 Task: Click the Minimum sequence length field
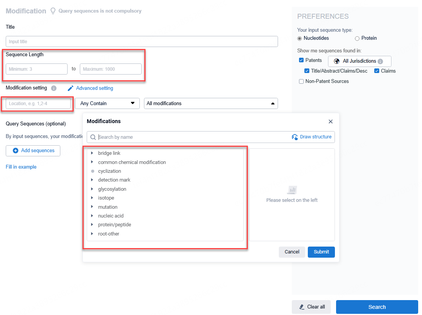pos(37,69)
